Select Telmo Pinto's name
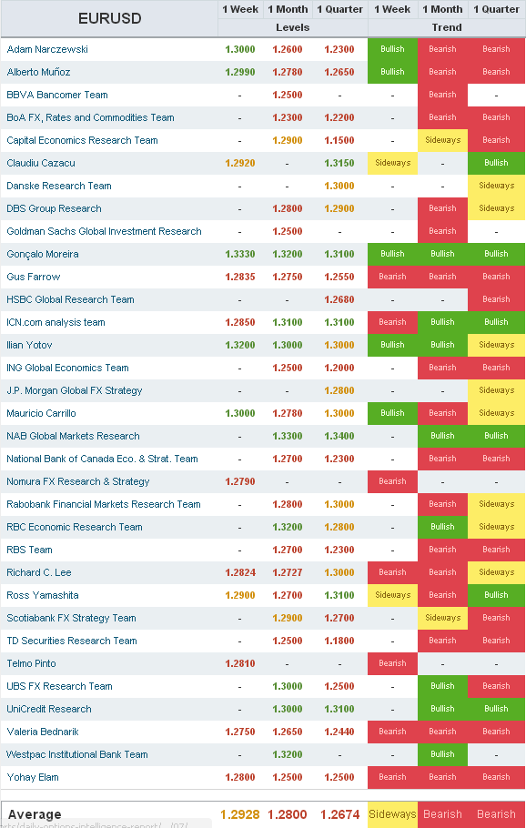Viewport: 526px width, 828px height. coord(31,662)
